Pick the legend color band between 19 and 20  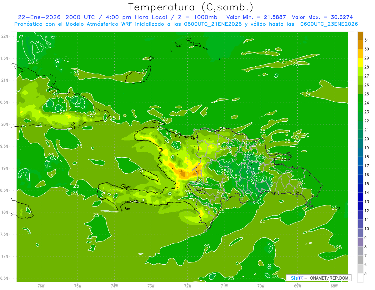[360, 143]
